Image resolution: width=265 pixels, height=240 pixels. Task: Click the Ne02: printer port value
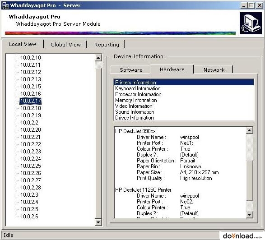[x=186, y=202]
